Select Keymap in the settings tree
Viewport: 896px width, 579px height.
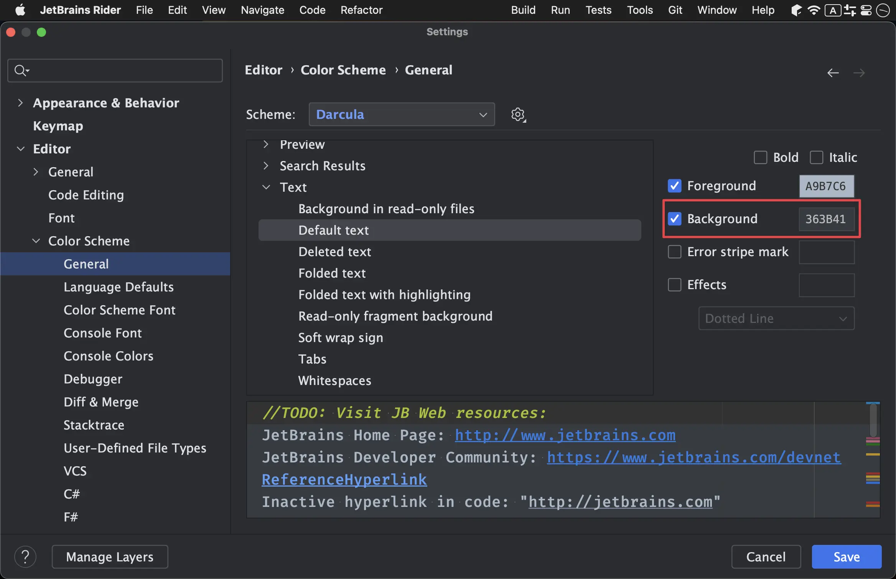58,126
